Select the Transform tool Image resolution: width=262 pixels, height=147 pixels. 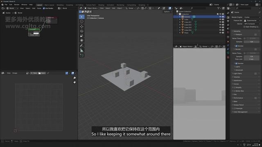tap(82, 40)
